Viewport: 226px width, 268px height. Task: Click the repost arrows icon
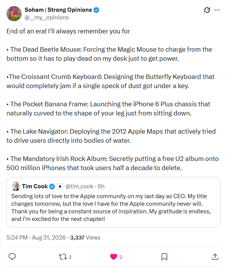coord(63,257)
